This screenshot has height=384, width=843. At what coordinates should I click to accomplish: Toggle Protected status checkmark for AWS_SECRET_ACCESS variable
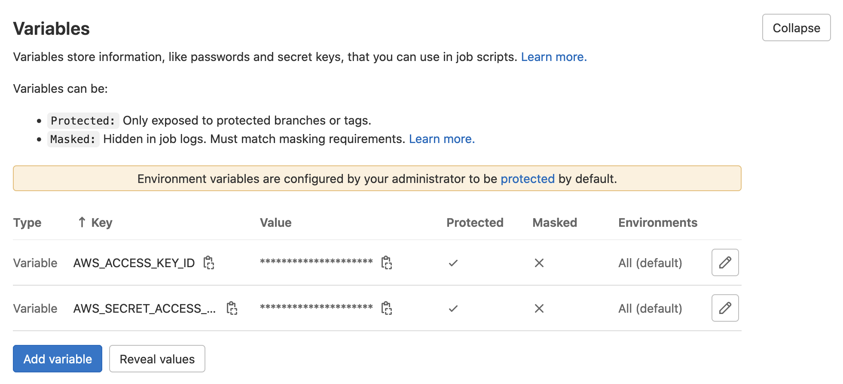pos(453,308)
